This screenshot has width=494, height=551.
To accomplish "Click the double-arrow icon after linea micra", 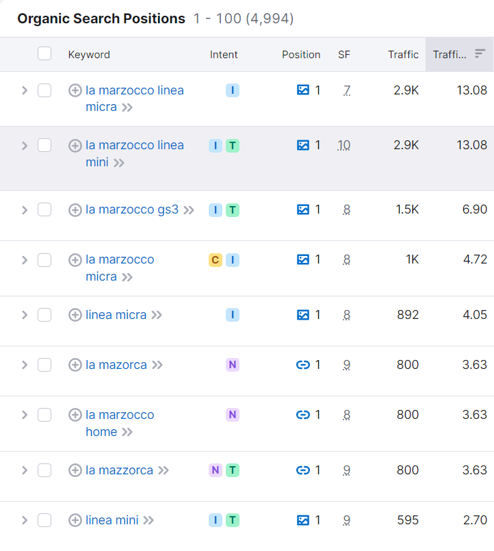I will click(x=157, y=315).
